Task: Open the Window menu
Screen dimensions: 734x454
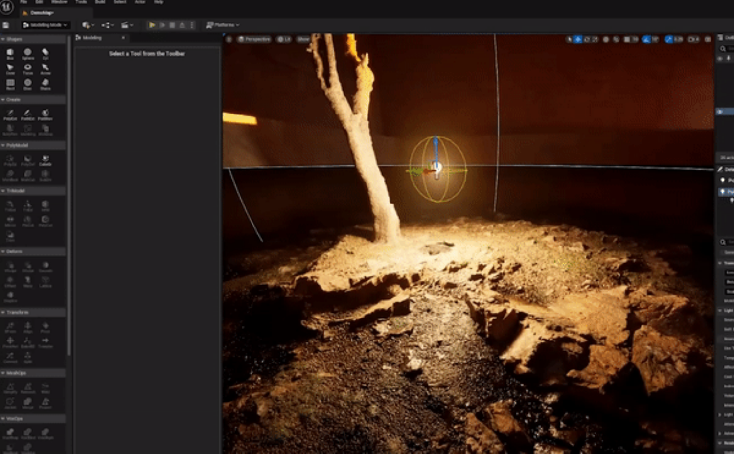Action: tap(59, 2)
